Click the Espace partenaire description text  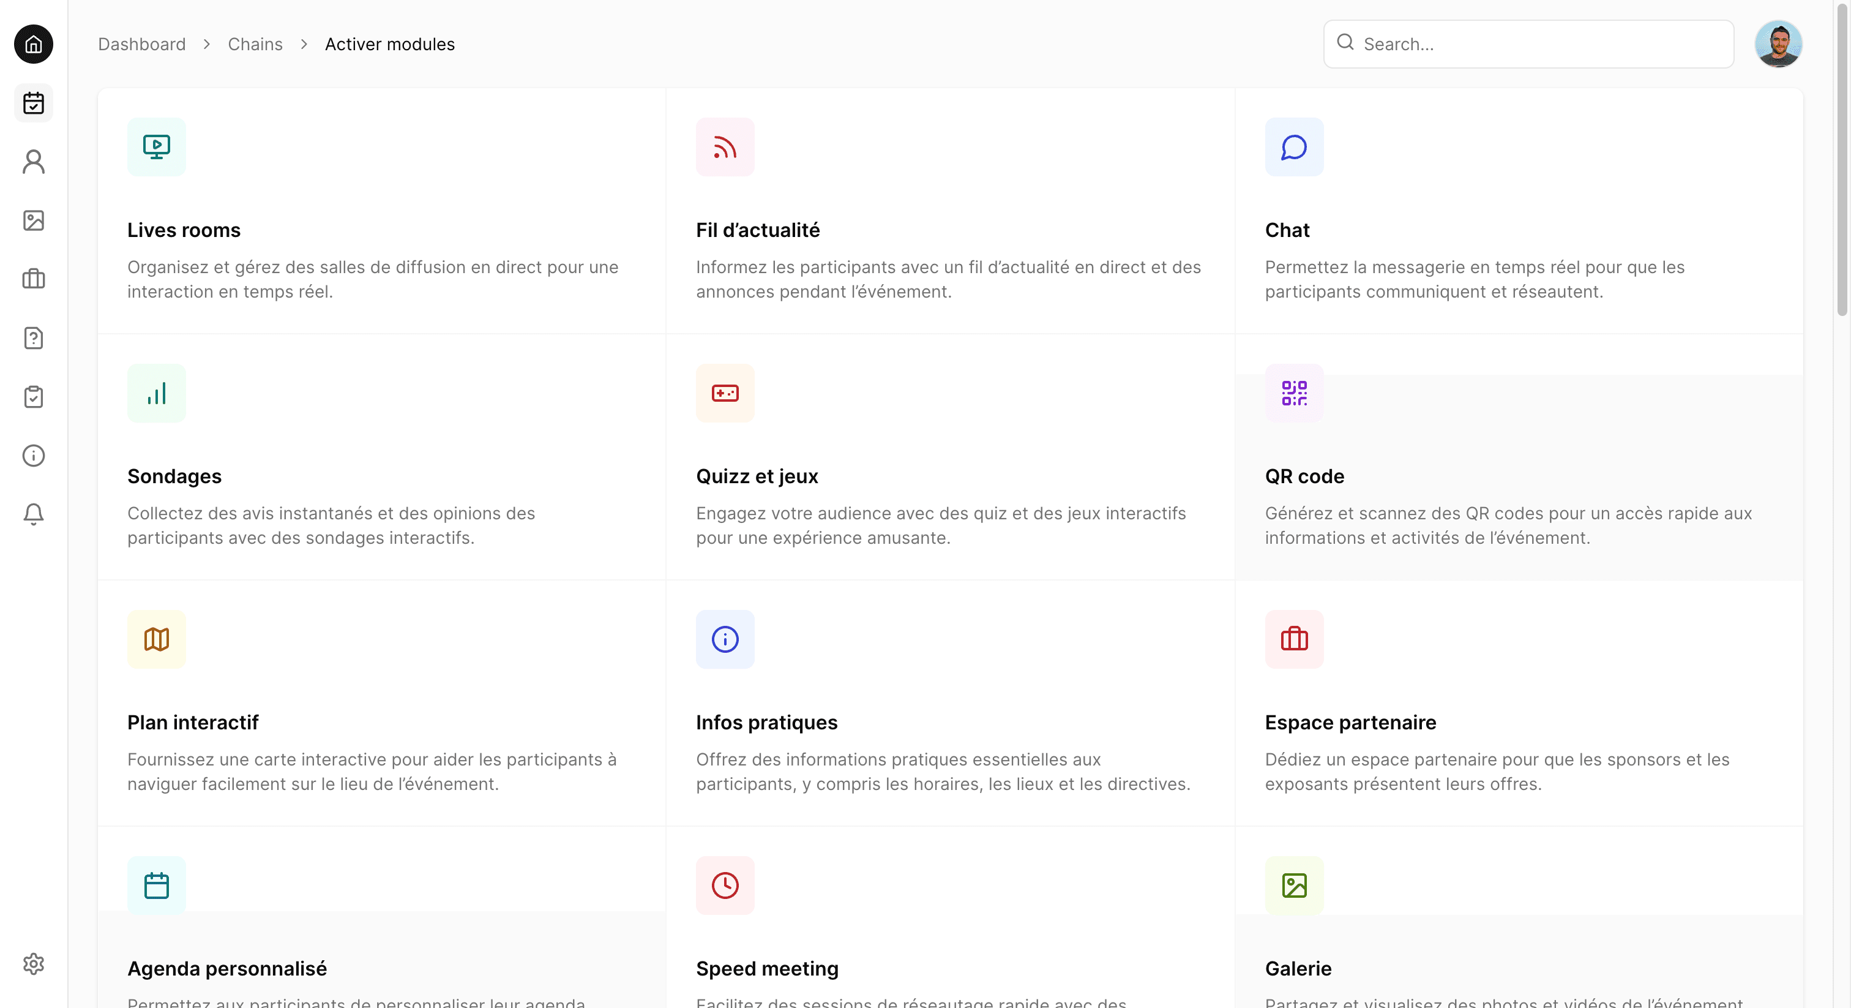click(1497, 772)
